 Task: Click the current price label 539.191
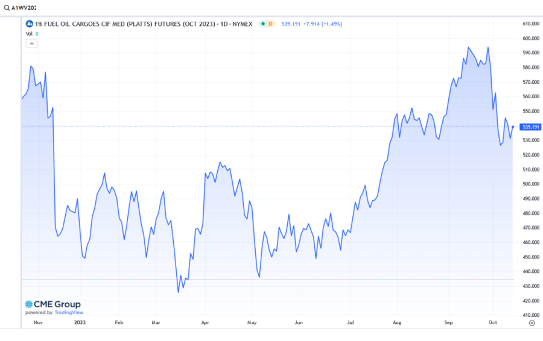[x=530, y=127]
